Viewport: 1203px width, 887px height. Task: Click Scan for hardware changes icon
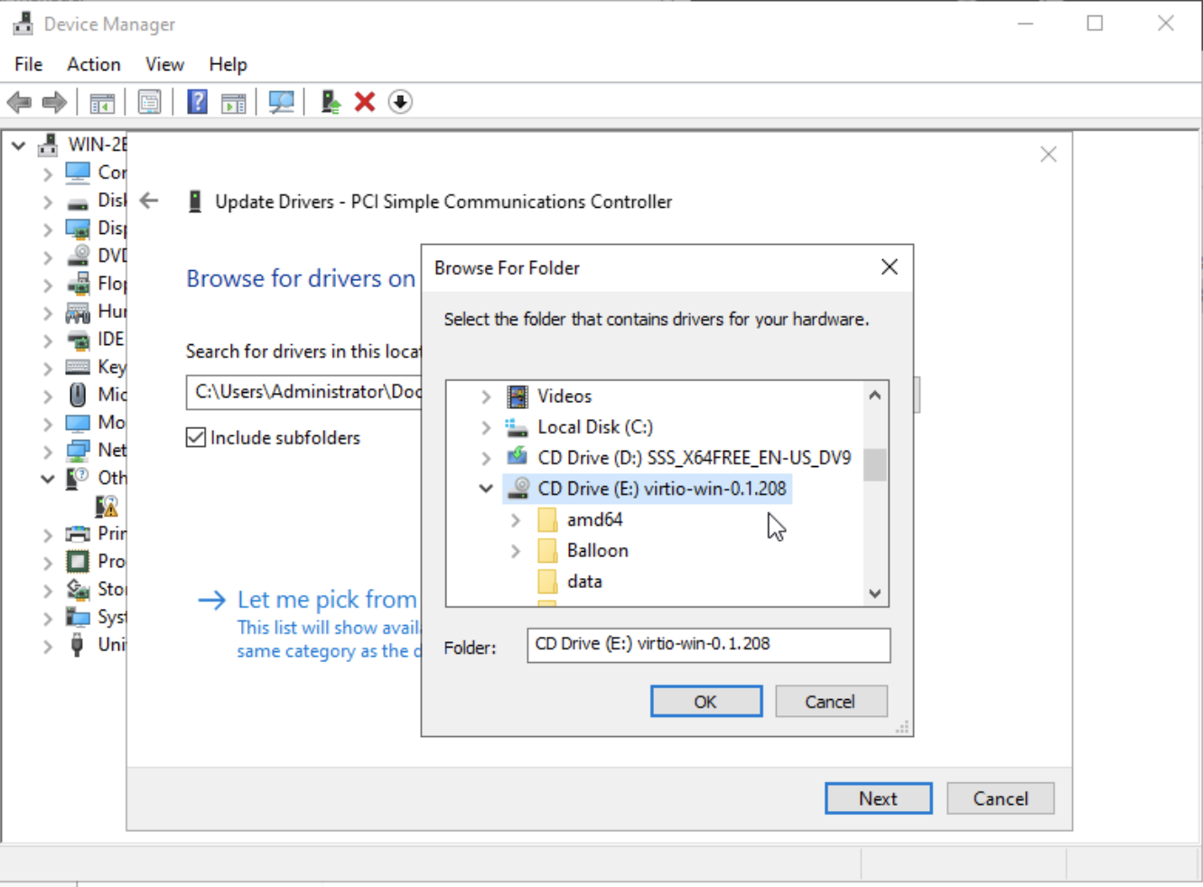click(281, 102)
